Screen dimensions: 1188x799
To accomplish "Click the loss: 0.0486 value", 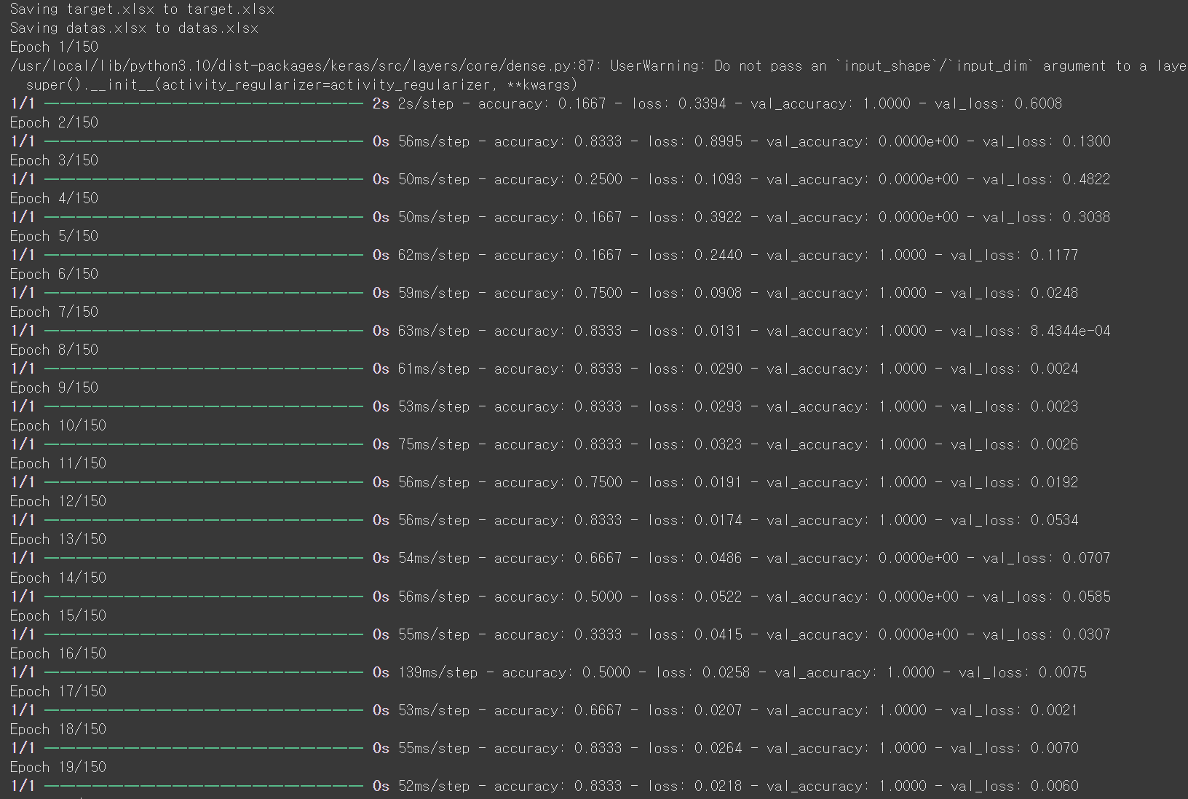I will 695,558.
